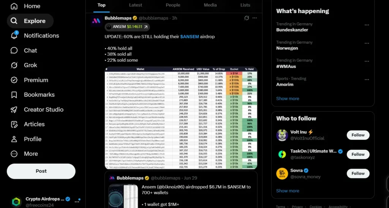Viewport: 389px width, 208px height.
Task: Open the More circle icon
Action: click(x=14, y=154)
